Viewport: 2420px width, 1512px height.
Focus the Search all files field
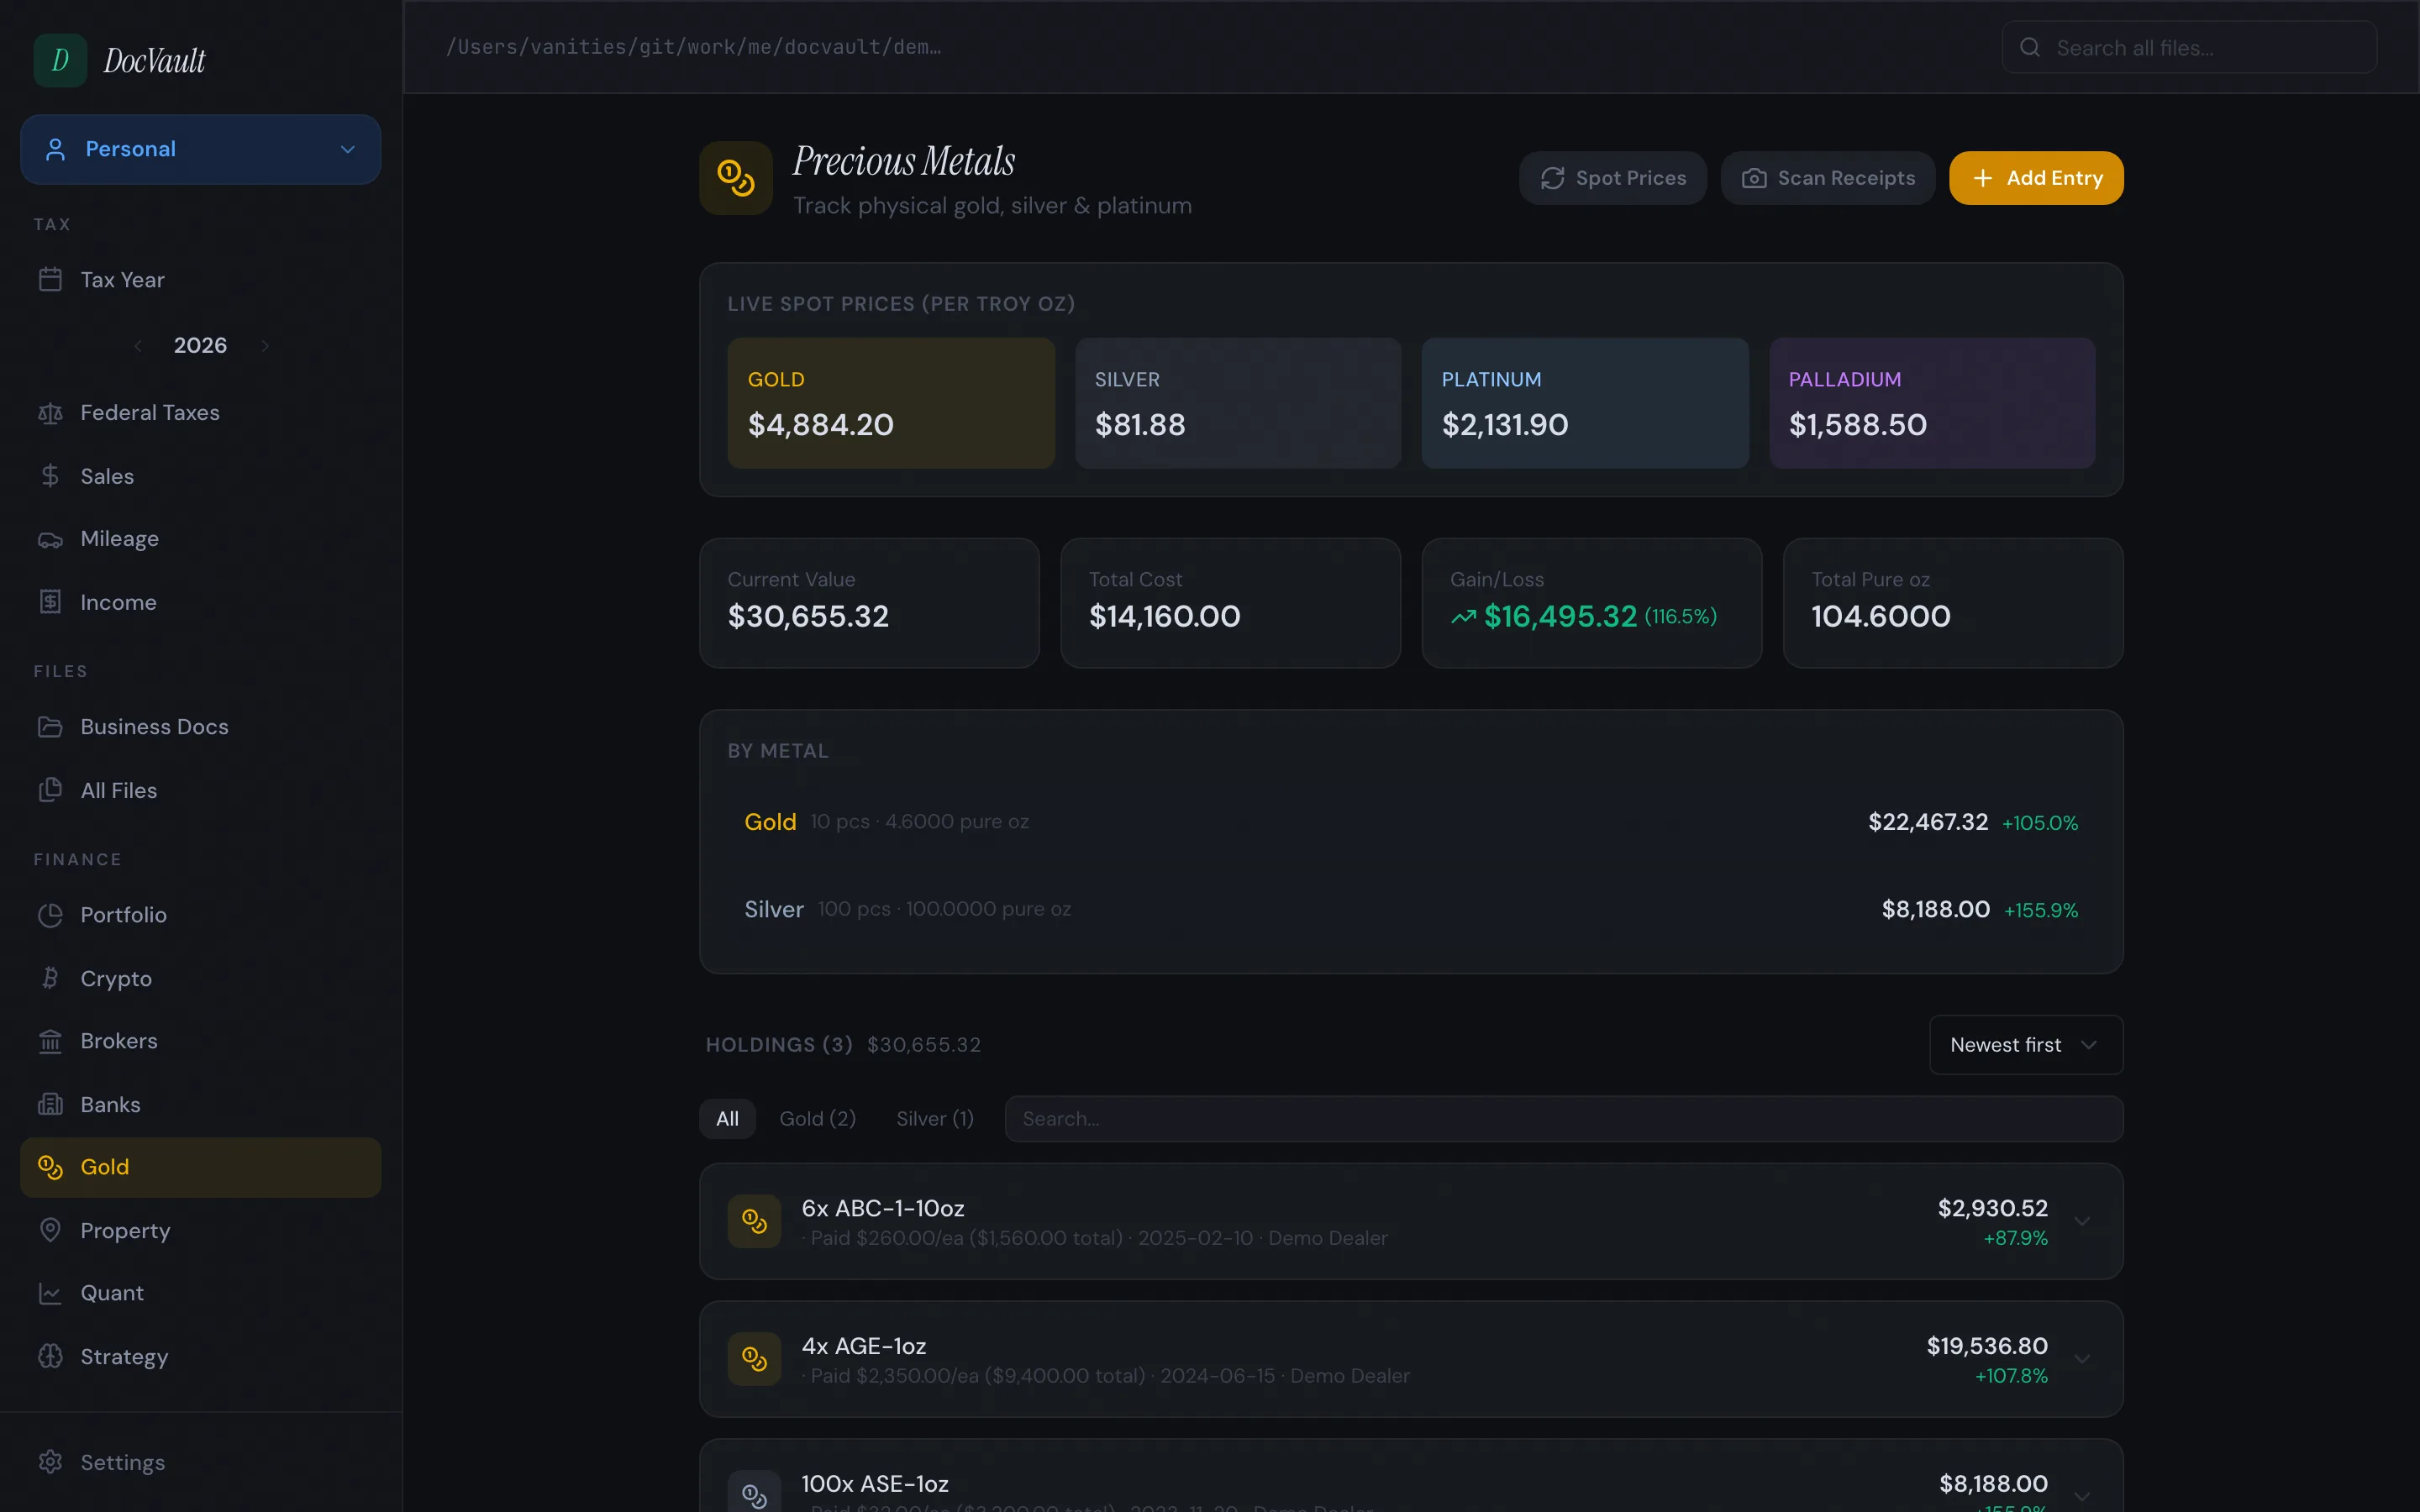[2189, 47]
